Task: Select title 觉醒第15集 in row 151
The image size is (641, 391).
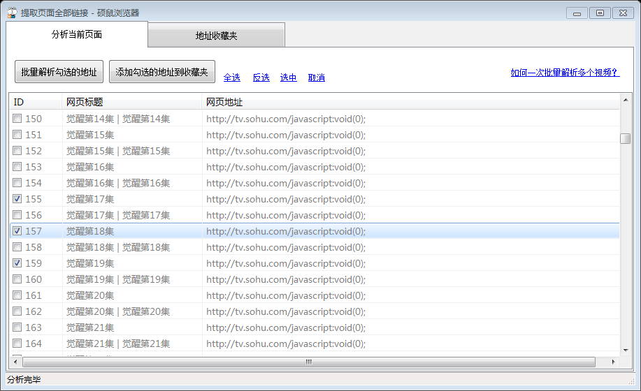Action: tap(90, 135)
